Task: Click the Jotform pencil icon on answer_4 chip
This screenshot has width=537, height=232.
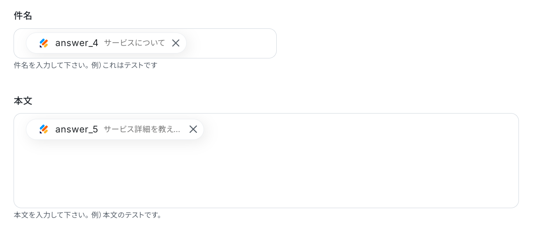Action: click(44, 43)
